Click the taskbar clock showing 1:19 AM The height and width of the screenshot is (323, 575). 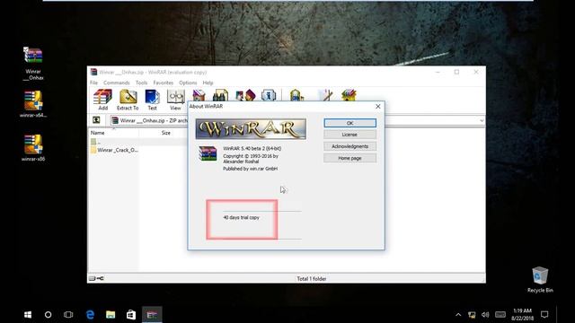click(x=523, y=315)
